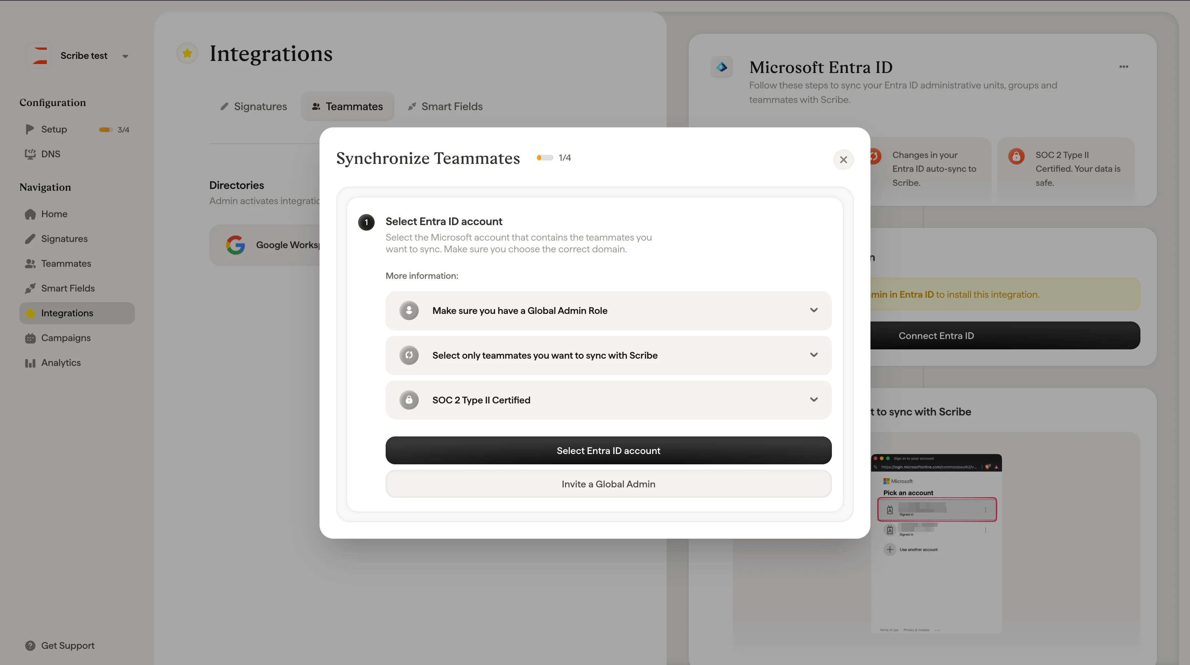
Task: Click the 1/4 progress indicator in dialog
Action: [x=554, y=158]
